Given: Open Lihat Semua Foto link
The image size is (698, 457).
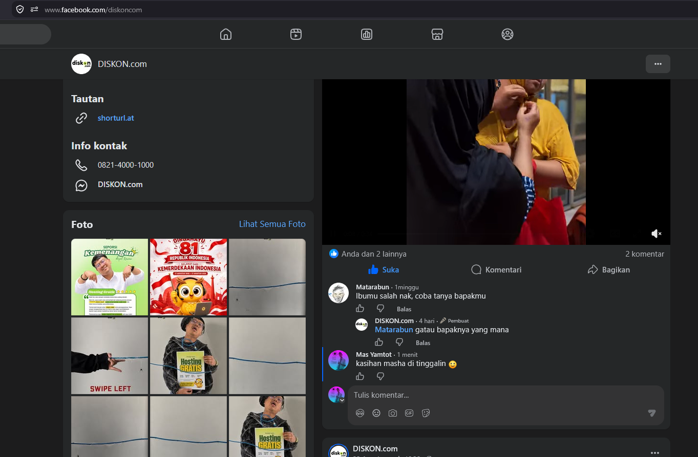Looking at the screenshot, I should coord(272,224).
